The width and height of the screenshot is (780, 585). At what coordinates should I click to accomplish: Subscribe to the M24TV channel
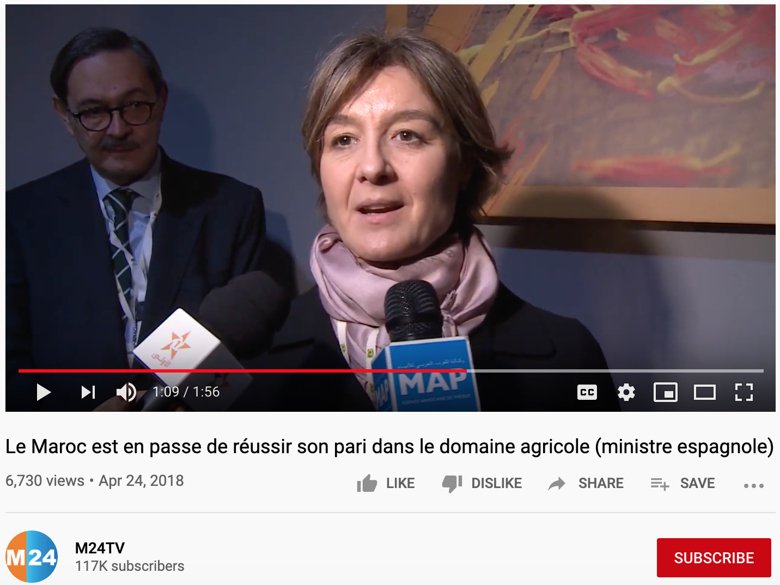714,558
